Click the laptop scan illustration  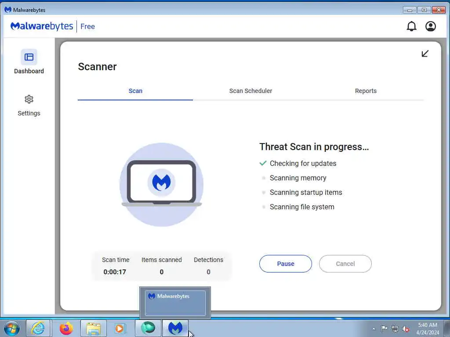162,185
